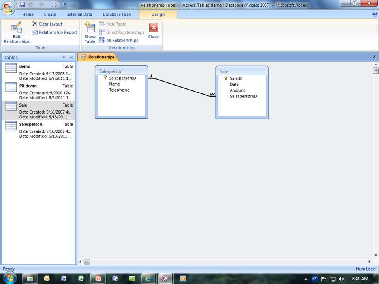The height and width of the screenshot is (284, 379).
Task: Switch to the Home ribbon tab
Action: click(28, 15)
